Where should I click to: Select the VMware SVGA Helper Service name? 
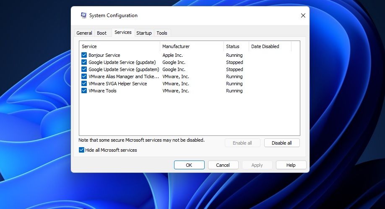118,84
